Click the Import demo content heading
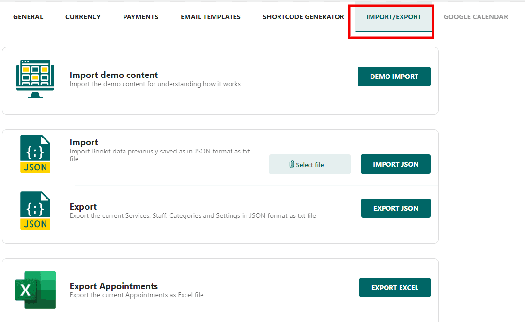Viewport: 525px width, 322px height. click(114, 75)
